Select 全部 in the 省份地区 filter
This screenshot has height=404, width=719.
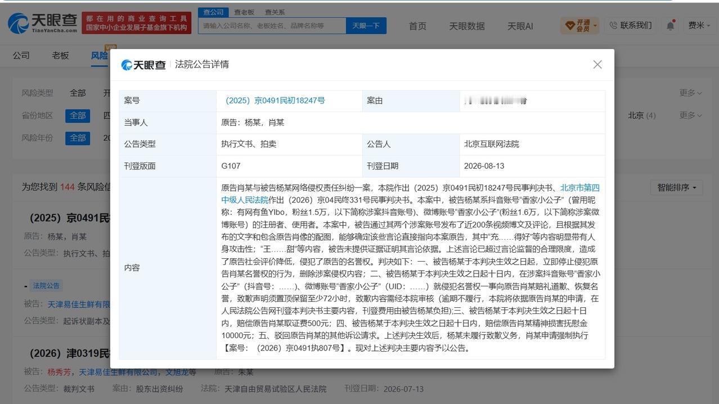coord(78,115)
